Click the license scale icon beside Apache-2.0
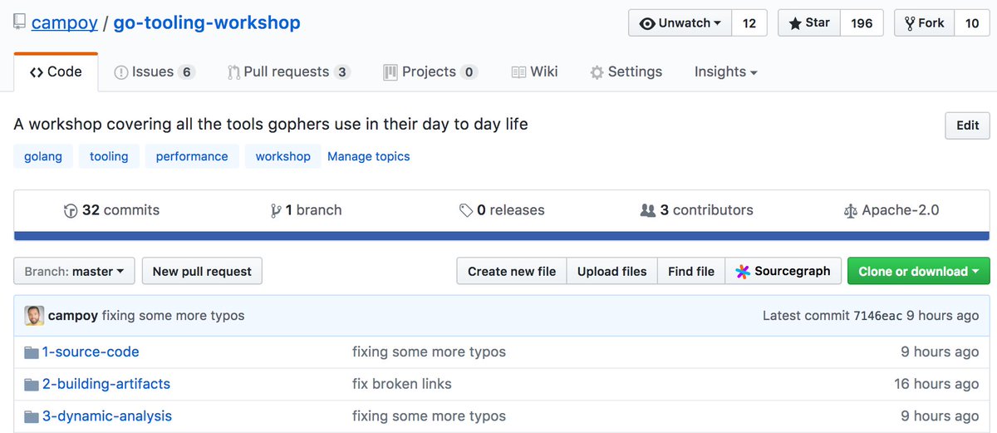Viewport: 997px width, 433px height. 850,211
